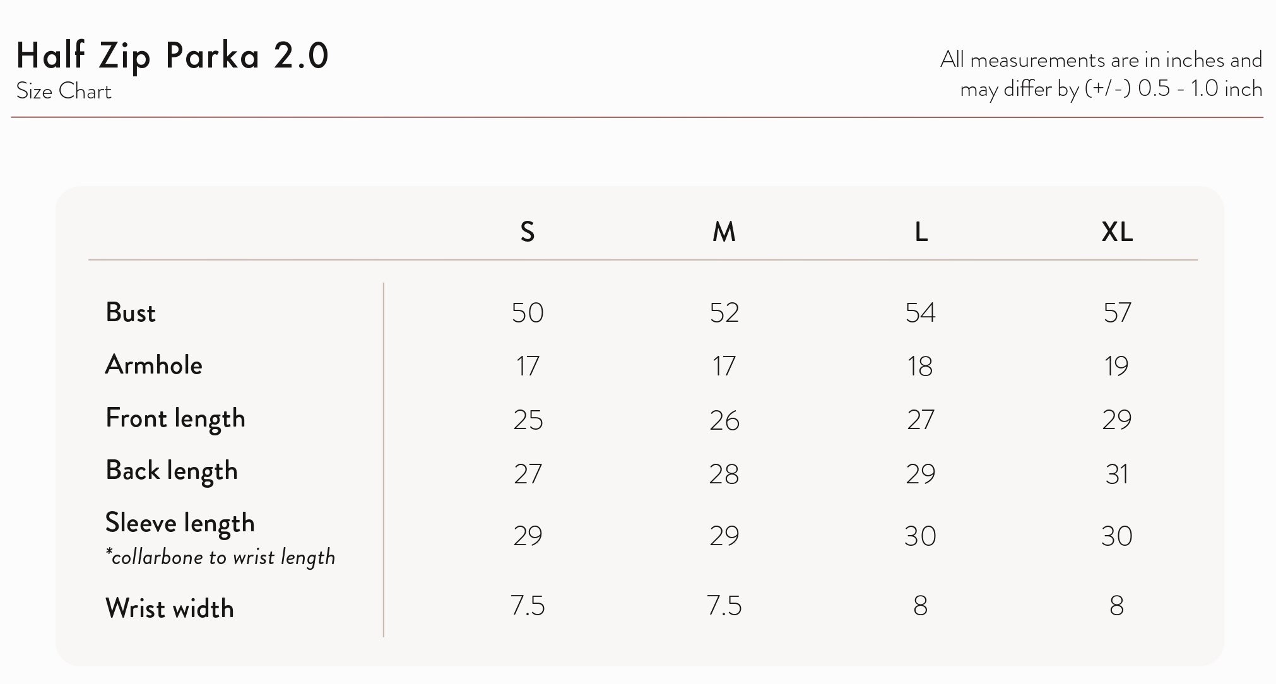Click the measurements disclaimer note
1276x684 pixels.
[1101, 74]
